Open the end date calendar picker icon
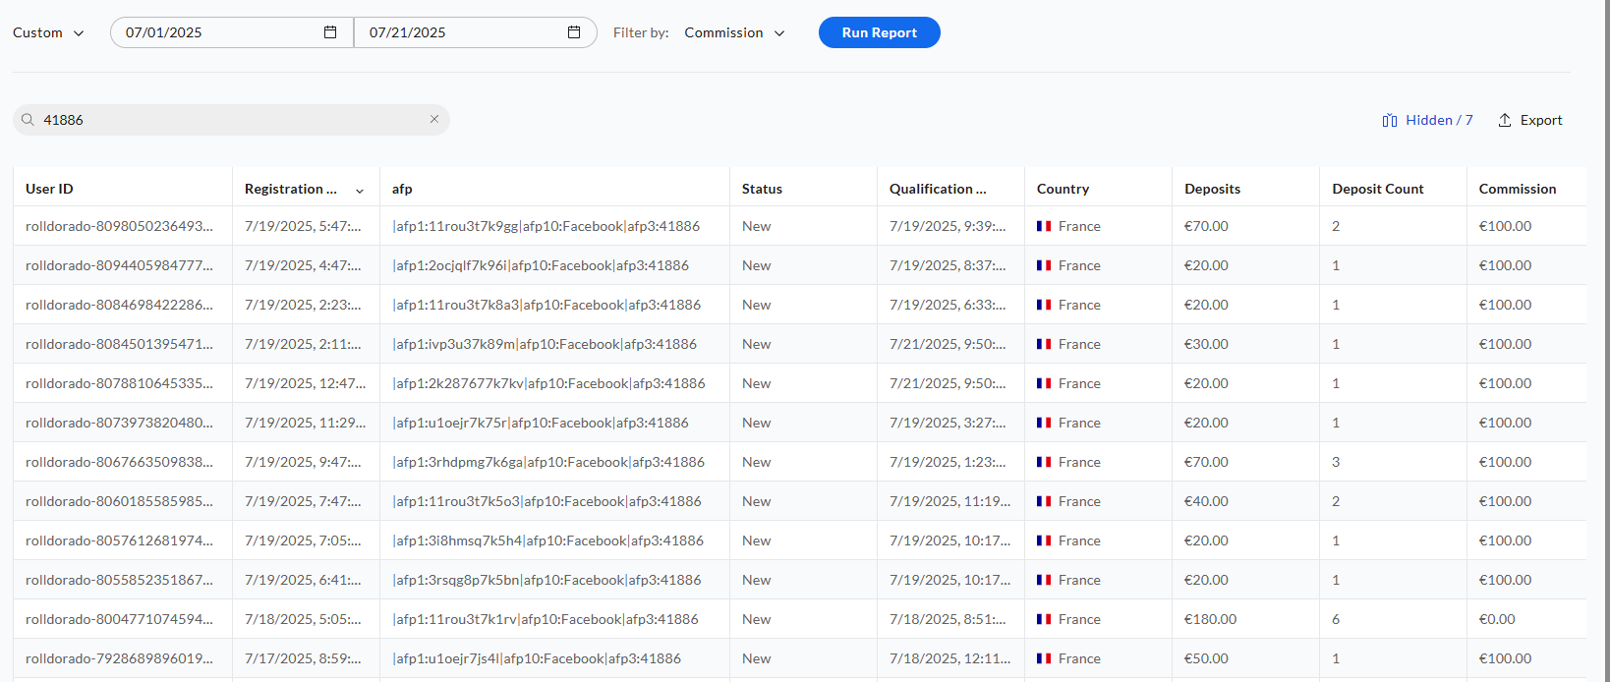The image size is (1610, 682). tap(574, 32)
